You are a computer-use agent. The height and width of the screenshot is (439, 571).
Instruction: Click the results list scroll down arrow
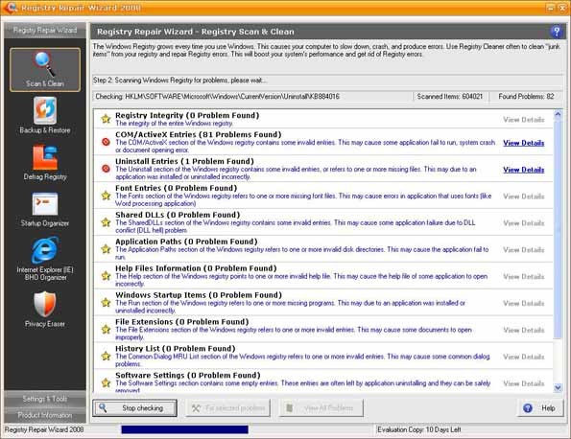[558, 387]
